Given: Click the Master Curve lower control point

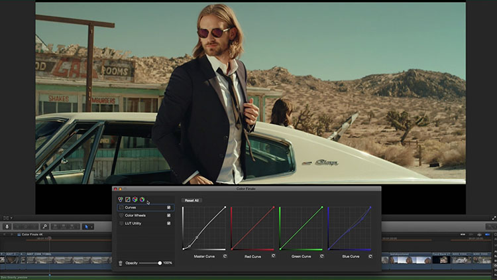Looking at the screenshot, I should point(190,246).
